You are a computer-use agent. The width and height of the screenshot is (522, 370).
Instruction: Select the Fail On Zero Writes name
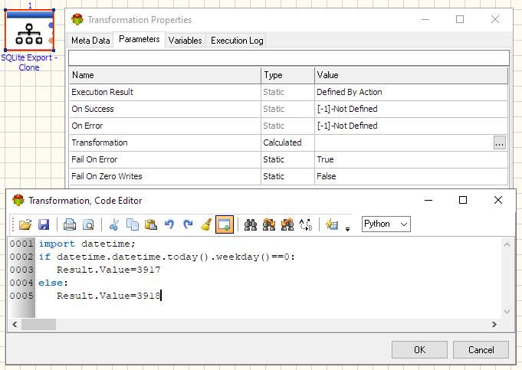[107, 176]
